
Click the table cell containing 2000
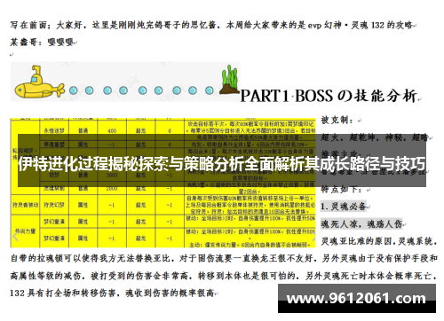coord(112,188)
